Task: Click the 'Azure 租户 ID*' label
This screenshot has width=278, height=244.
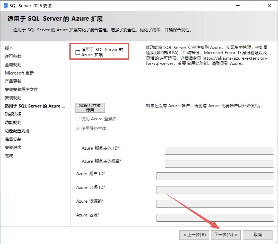Action: pyautogui.click(x=91, y=174)
